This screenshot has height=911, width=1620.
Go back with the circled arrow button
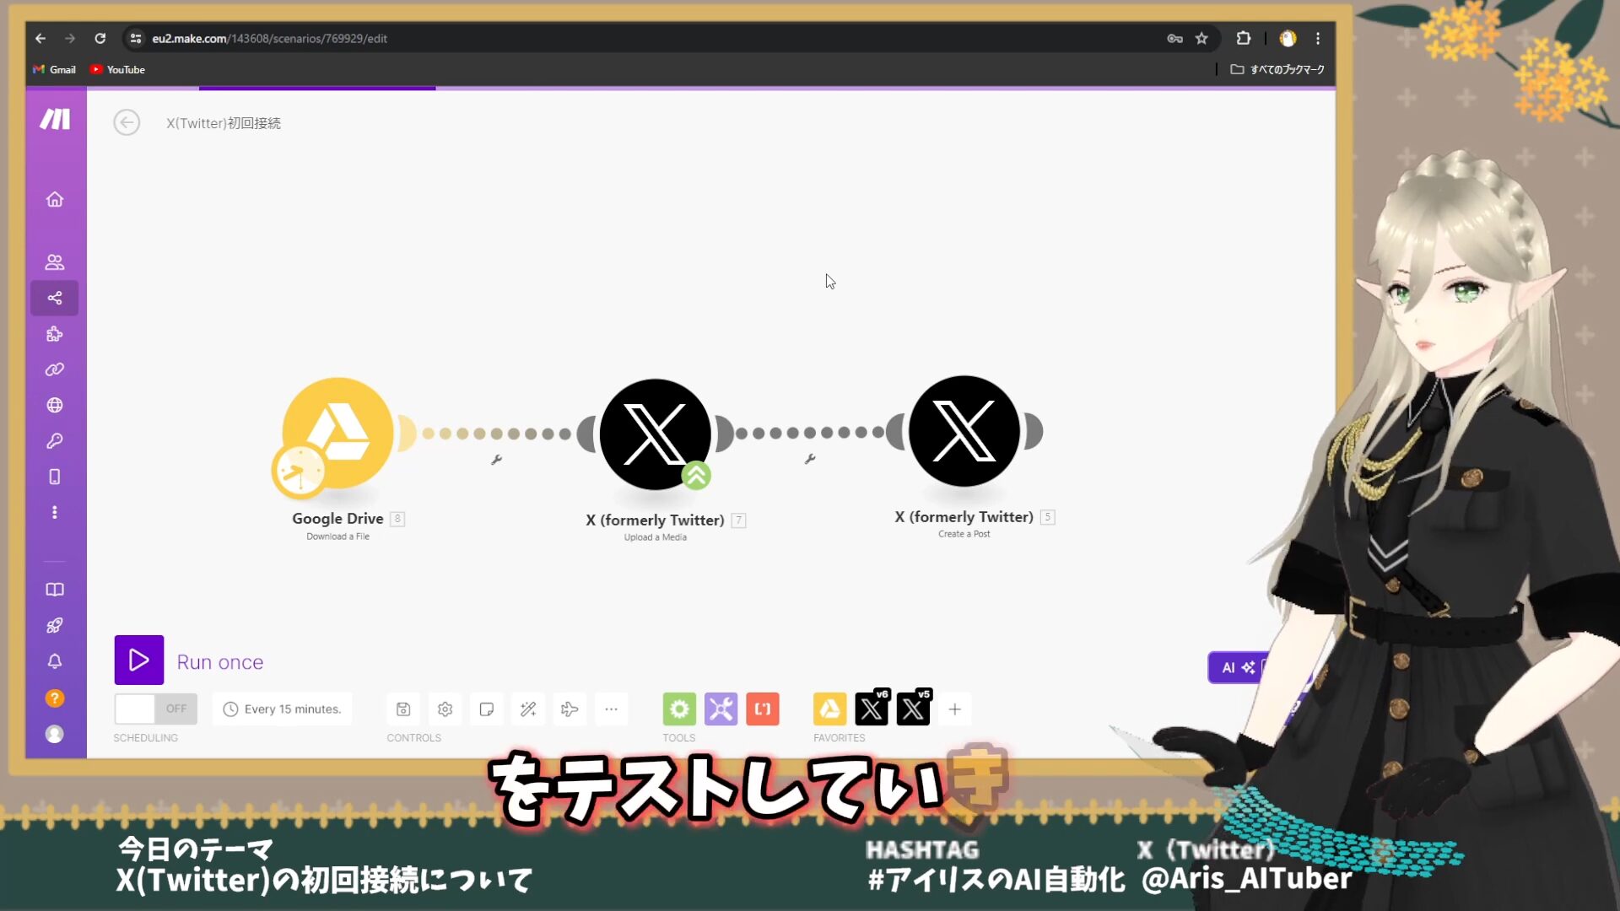coord(127,123)
